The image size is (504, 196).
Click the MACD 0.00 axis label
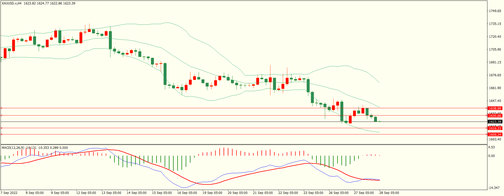coord(491,156)
